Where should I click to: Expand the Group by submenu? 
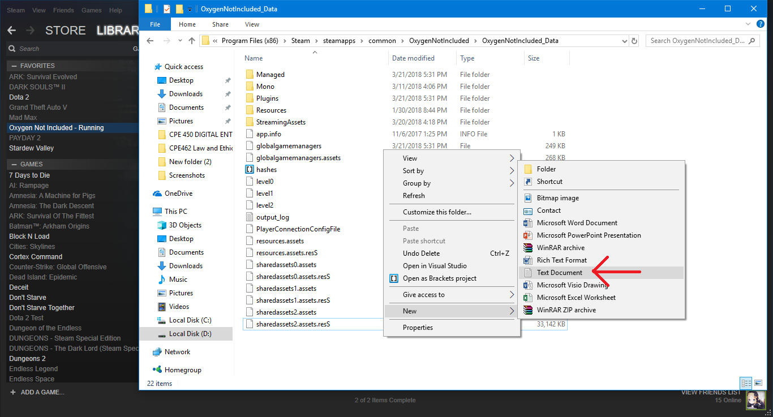[452, 183]
